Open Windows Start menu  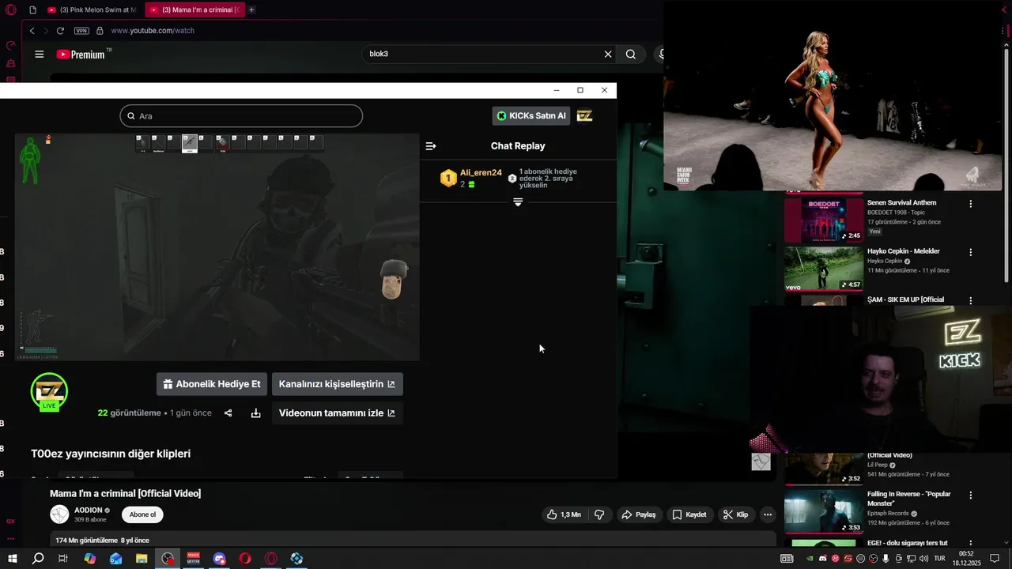(x=12, y=559)
